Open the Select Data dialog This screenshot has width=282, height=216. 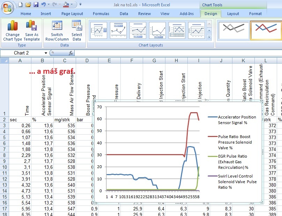point(77,31)
